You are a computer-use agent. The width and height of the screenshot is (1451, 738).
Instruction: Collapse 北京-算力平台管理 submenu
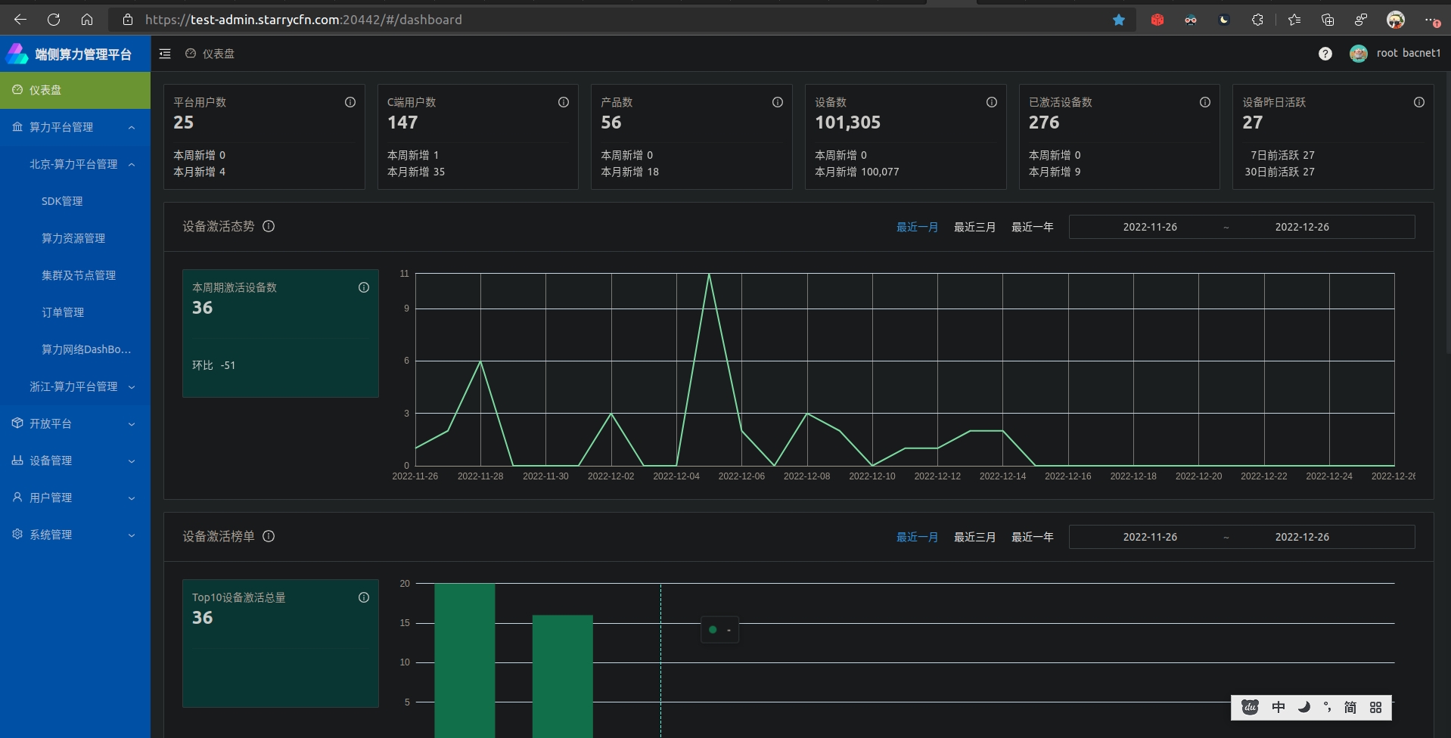pos(75,164)
